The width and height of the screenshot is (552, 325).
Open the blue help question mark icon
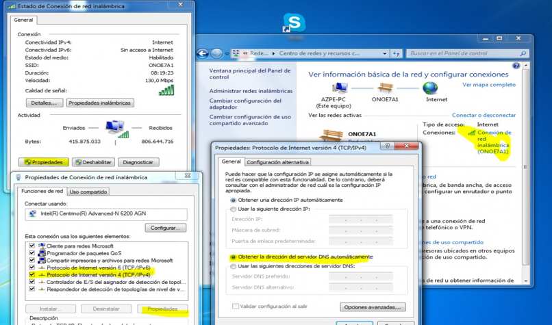click(516, 66)
